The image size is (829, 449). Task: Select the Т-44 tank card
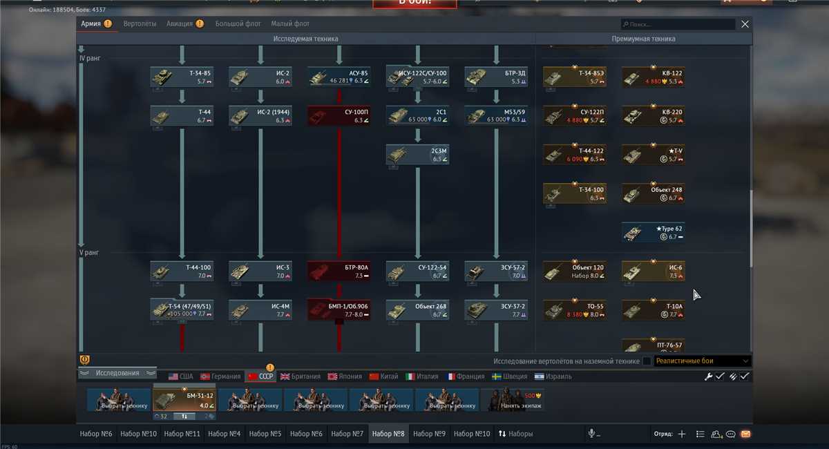[182, 115]
